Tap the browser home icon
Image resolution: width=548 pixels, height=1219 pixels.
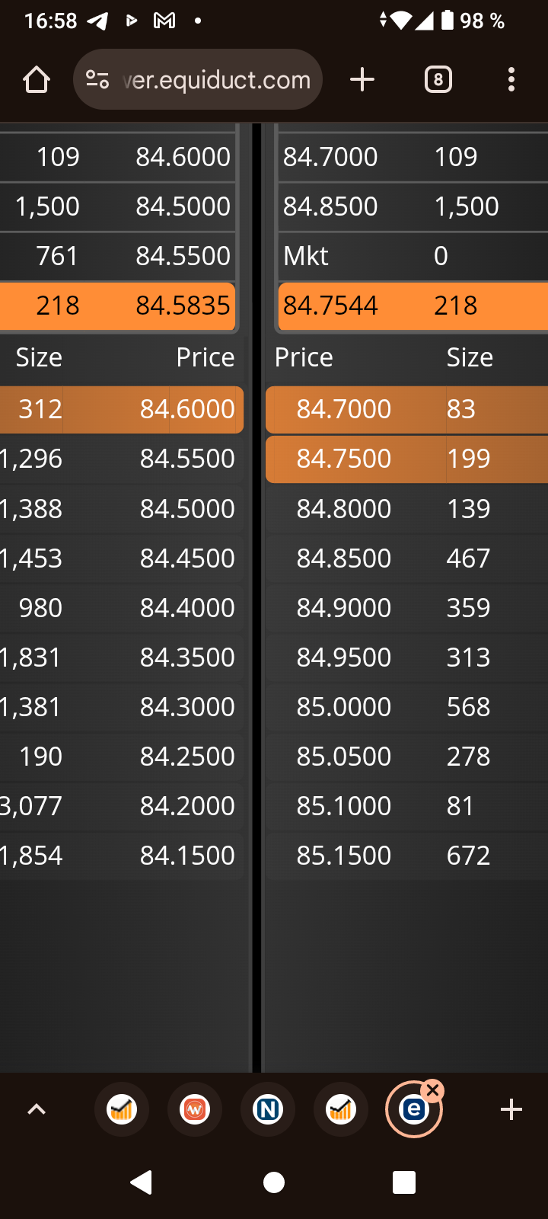click(37, 79)
